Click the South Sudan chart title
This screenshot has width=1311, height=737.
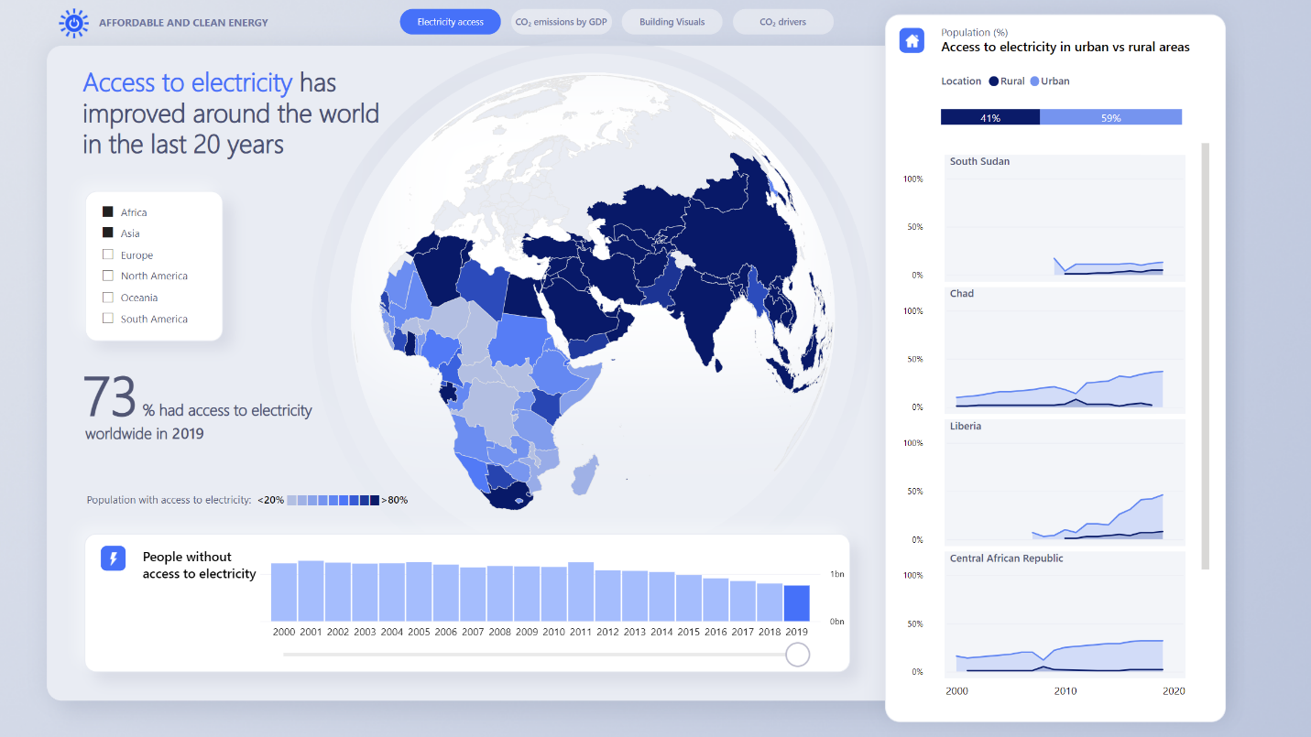[979, 162]
